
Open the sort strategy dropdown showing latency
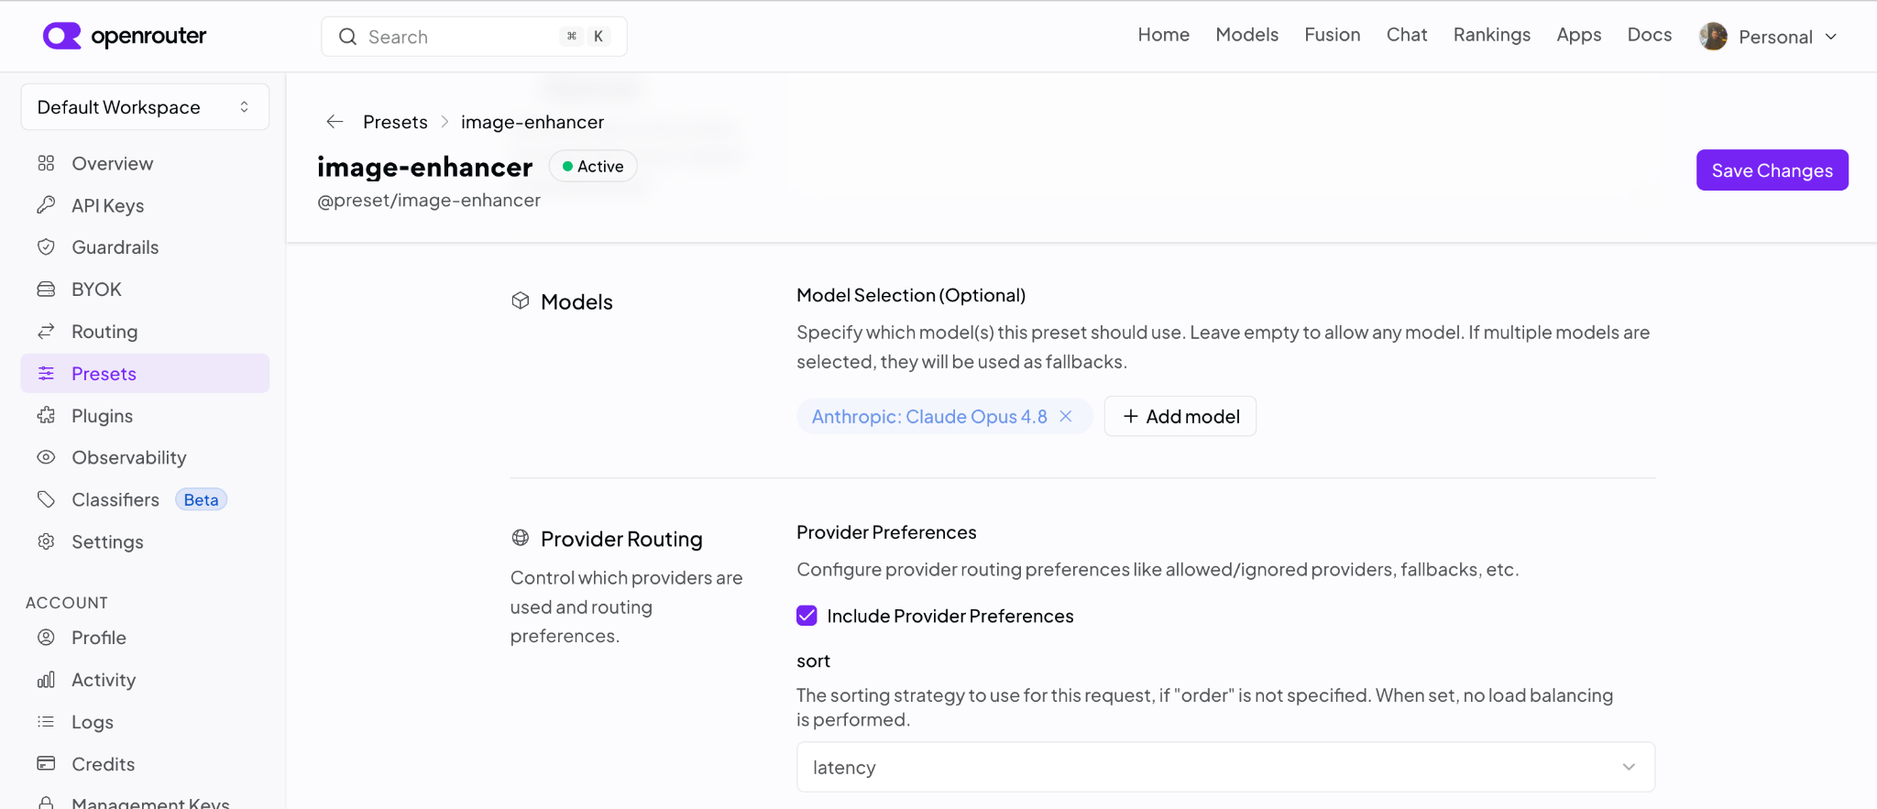[1225, 767]
